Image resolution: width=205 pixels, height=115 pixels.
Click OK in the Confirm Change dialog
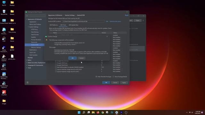tap(72, 58)
